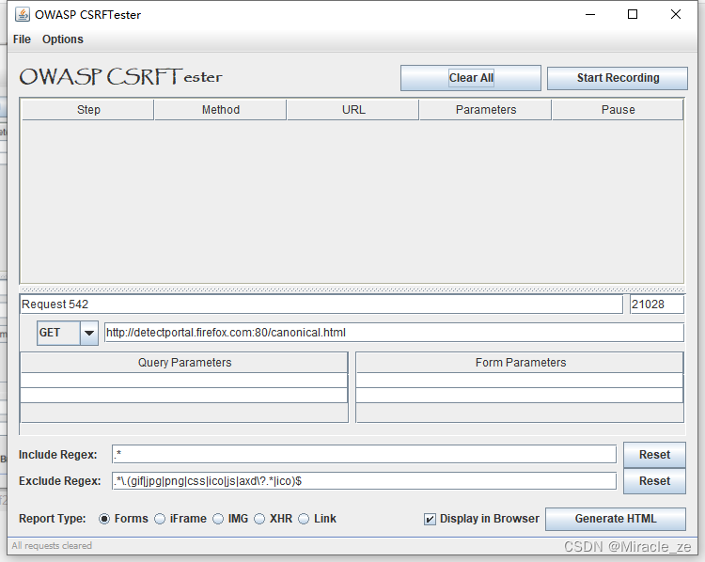Click Start Recording button
705x562 pixels.
pyautogui.click(x=618, y=78)
